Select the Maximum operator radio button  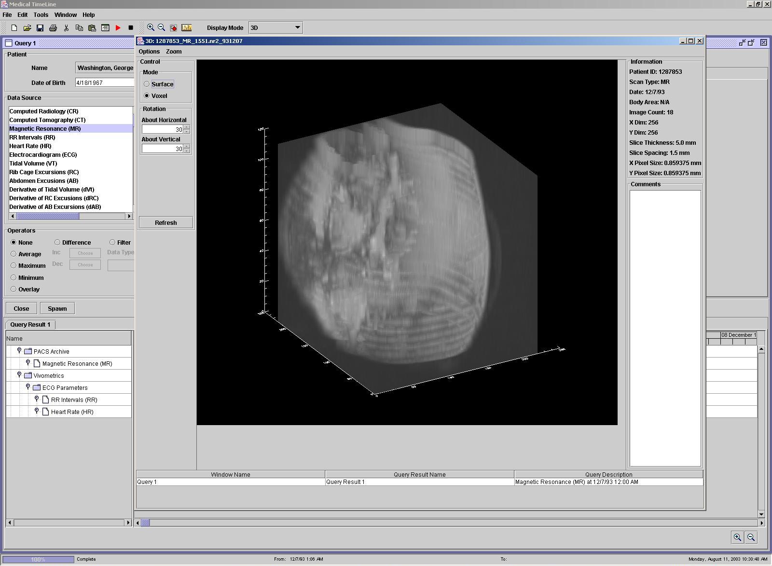point(14,265)
